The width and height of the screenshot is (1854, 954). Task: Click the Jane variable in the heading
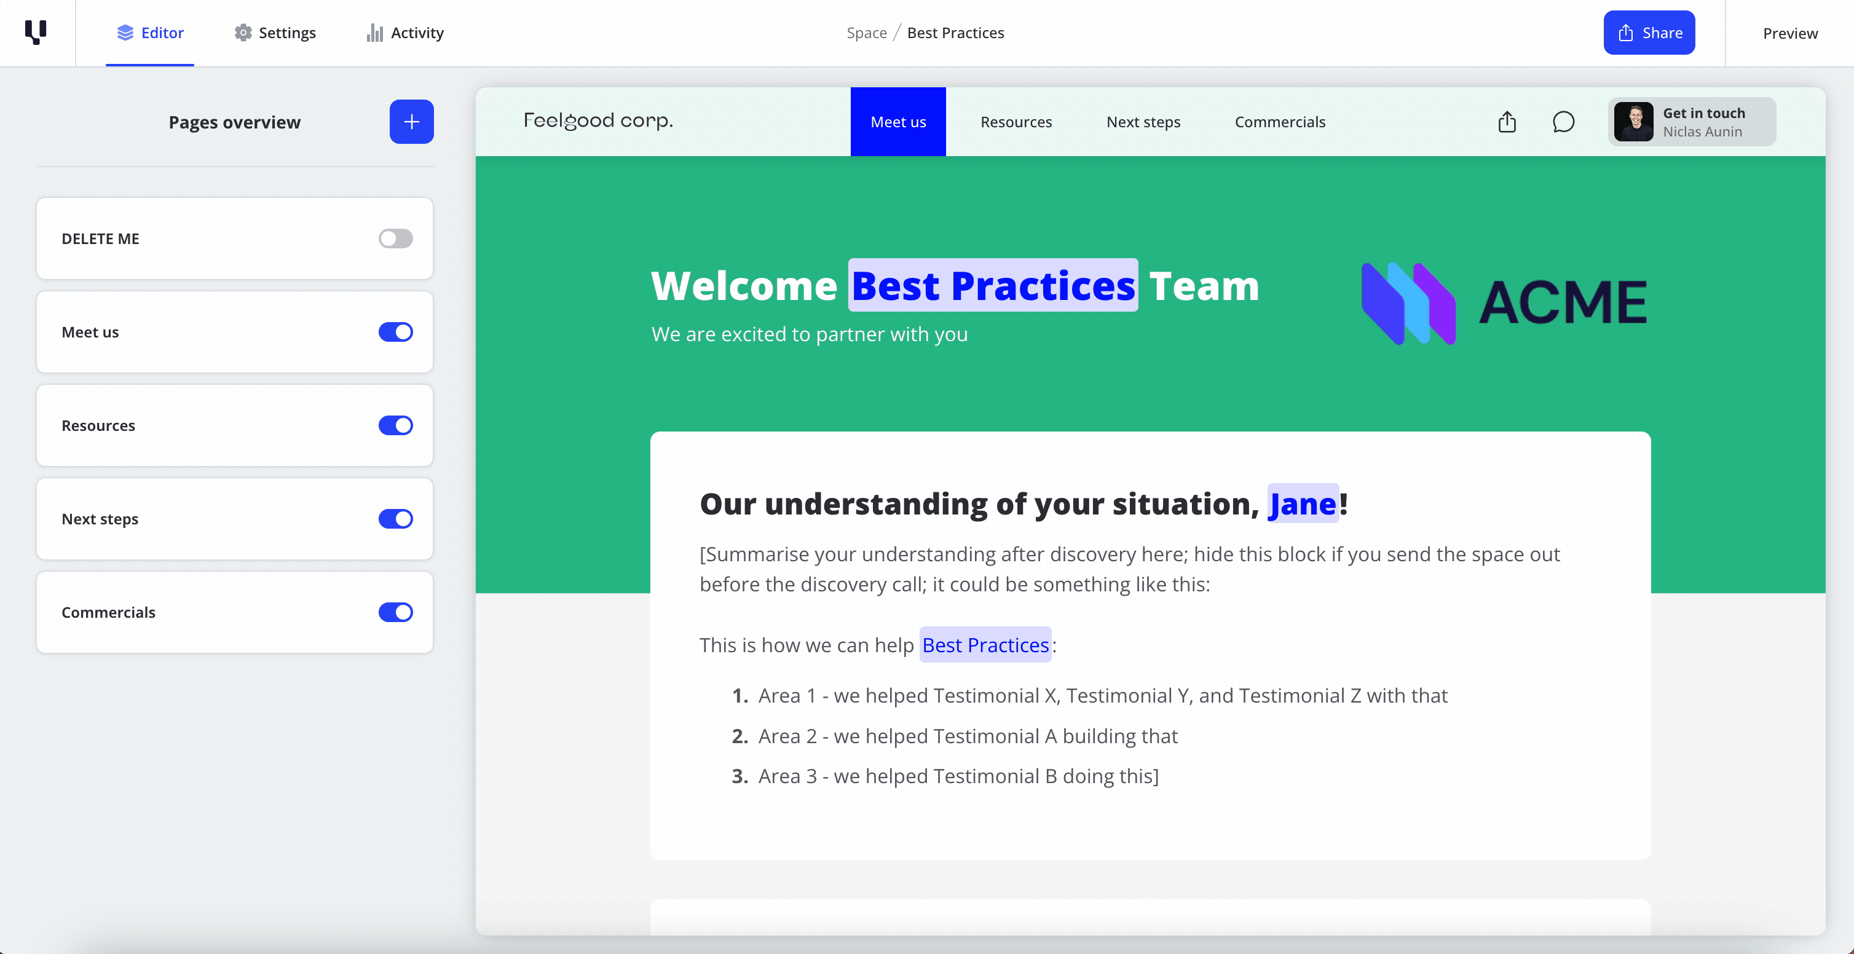point(1302,503)
